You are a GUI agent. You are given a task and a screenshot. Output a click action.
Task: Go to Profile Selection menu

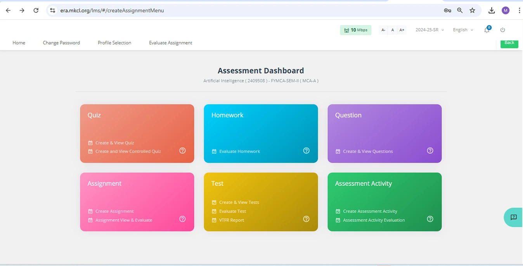point(114,43)
